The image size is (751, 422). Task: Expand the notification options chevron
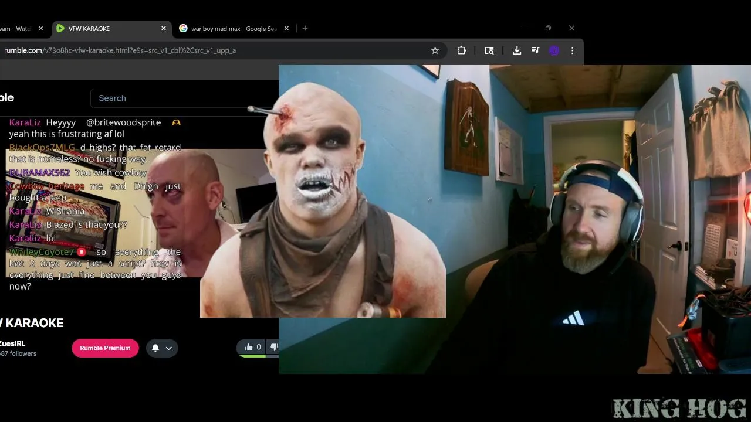[x=168, y=348]
